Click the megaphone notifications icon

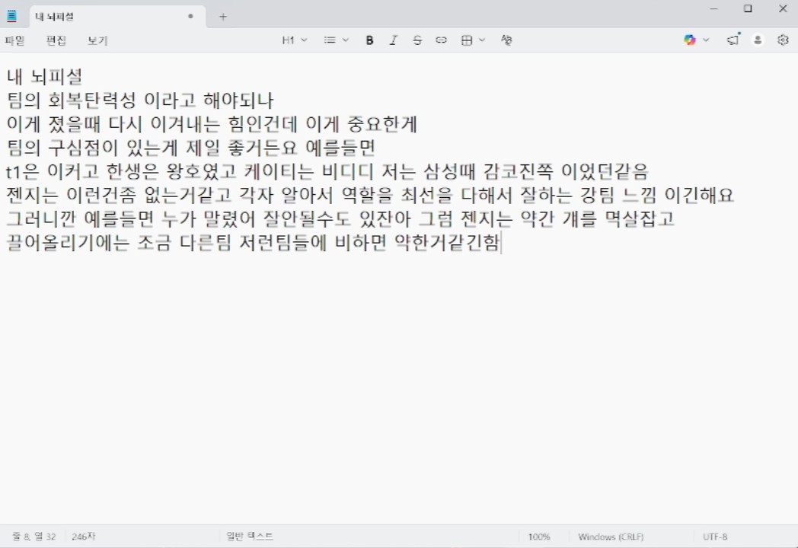tap(733, 40)
